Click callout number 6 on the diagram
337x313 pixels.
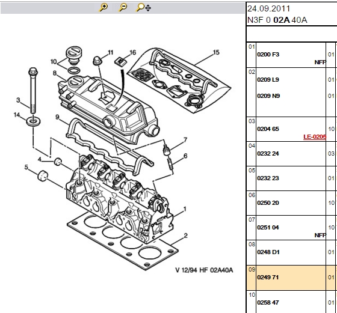pos(185,156)
